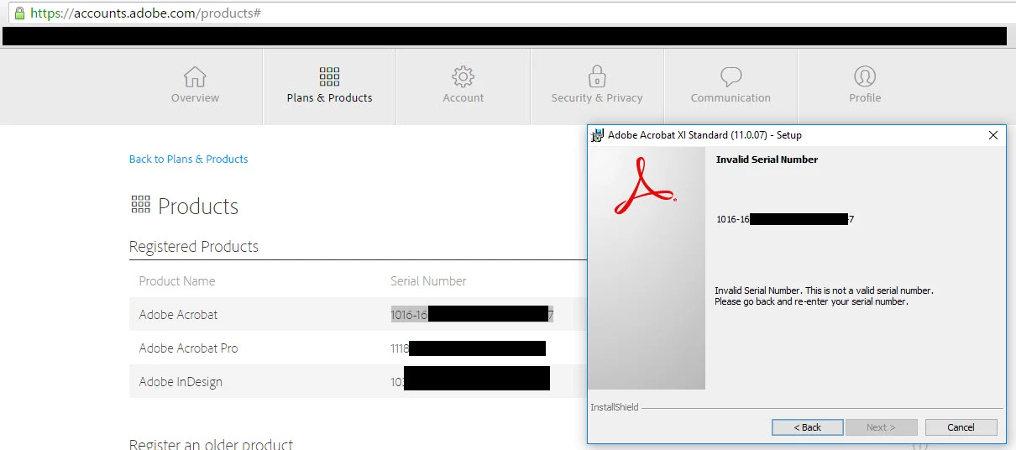
Task: Click the Adobe Acrobat Pro serial number
Action: tap(468, 348)
